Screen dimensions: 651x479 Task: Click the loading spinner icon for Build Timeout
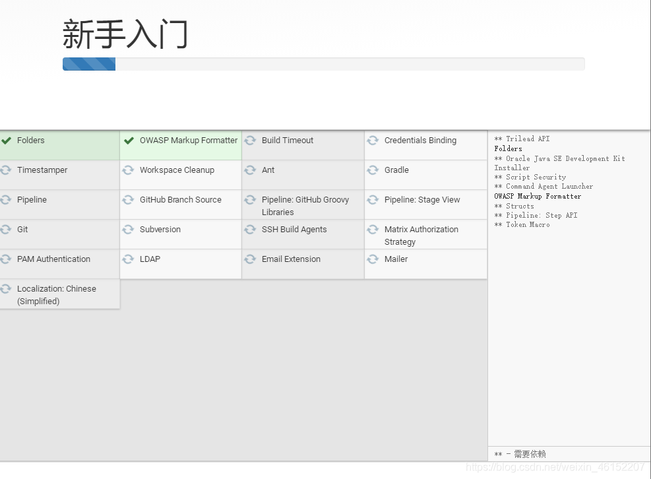251,141
